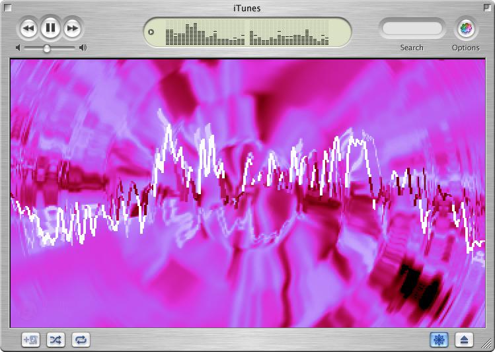The image size is (495, 352).
Task: Click the eject disc button
Action: coord(464,339)
